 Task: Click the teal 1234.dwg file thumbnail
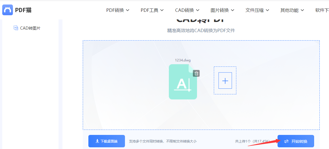coord(183,82)
